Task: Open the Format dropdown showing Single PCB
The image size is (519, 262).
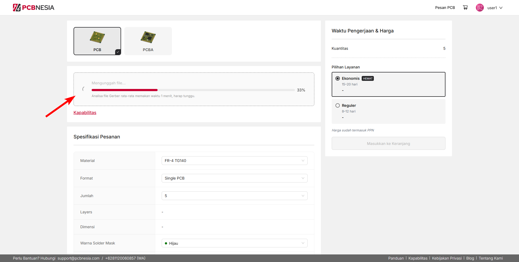Action: tap(234, 178)
